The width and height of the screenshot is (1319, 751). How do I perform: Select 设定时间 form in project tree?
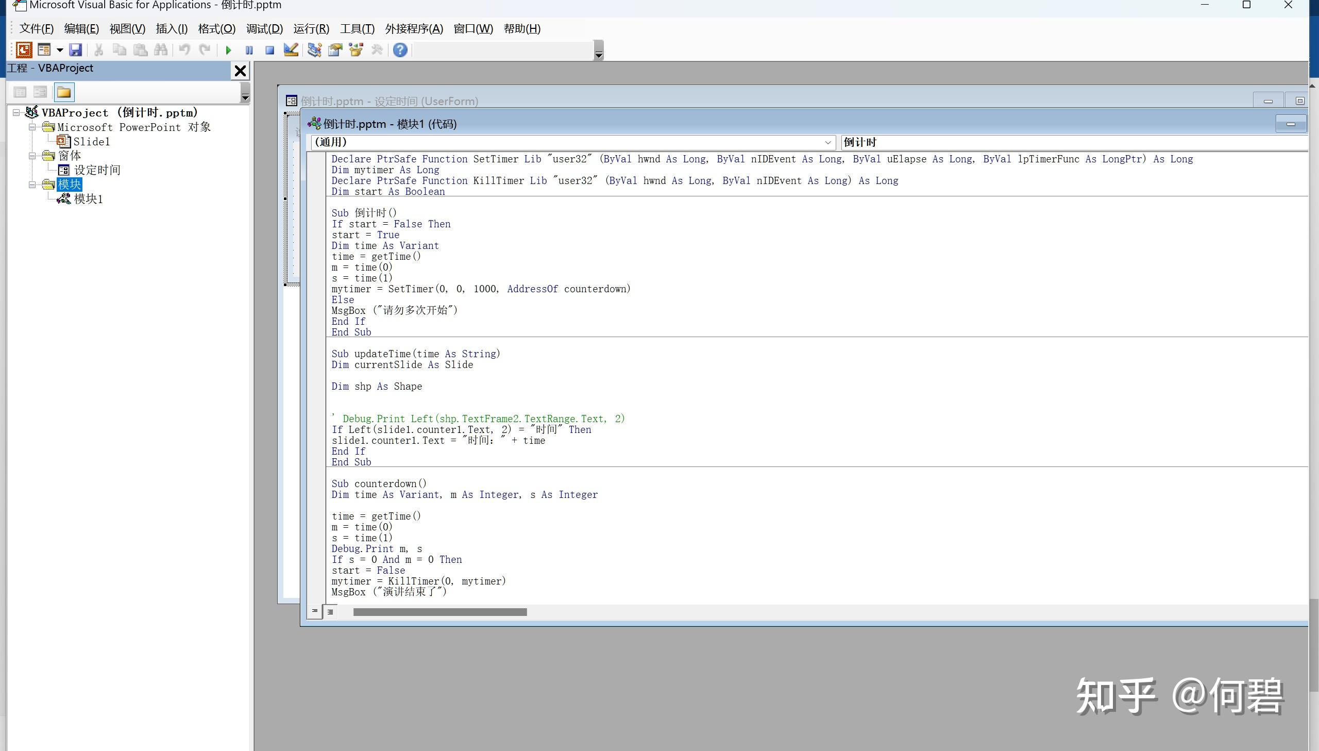97,170
